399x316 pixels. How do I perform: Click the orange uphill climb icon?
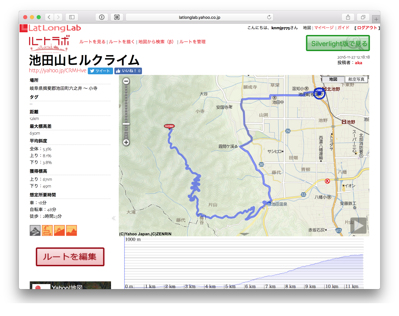coord(59,230)
